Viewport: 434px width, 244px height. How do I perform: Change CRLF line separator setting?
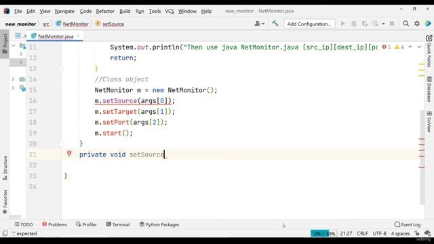click(x=362, y=233)
